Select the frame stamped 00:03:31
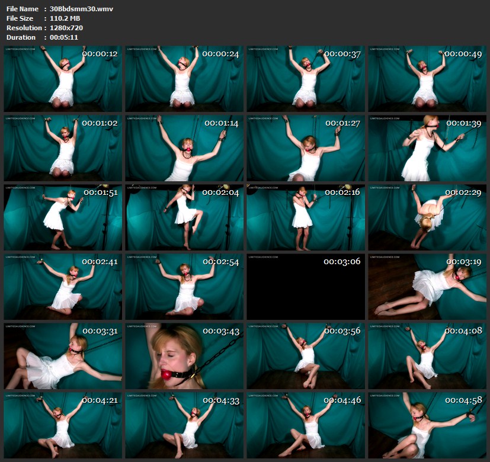Viewport: 490px width, 462px height. 63,356
